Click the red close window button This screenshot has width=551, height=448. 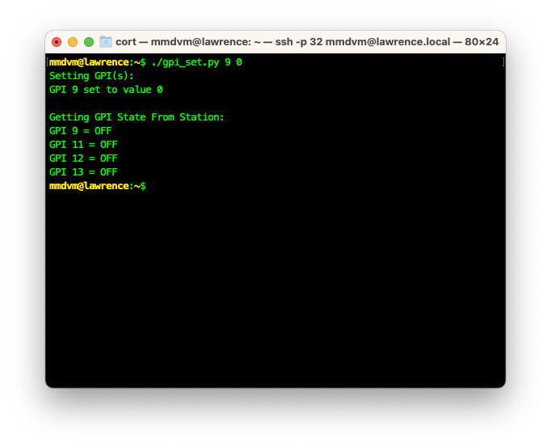(57, 42)
